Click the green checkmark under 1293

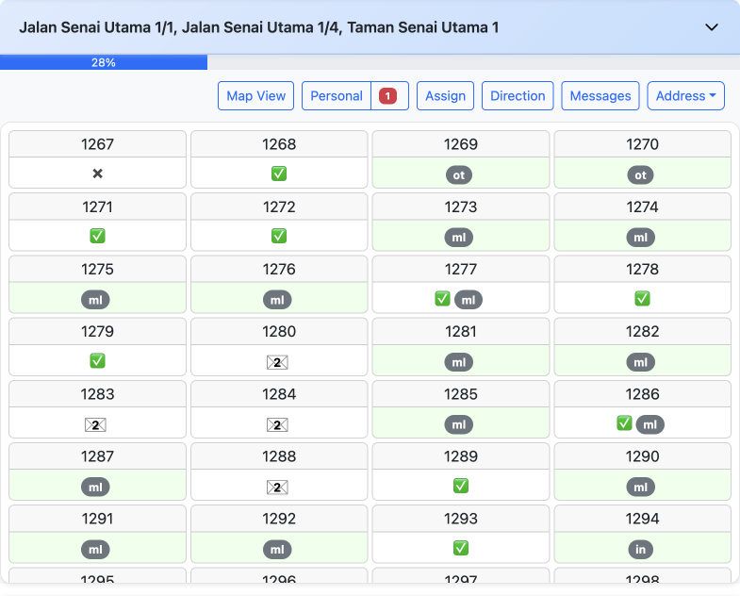point(461,548)
